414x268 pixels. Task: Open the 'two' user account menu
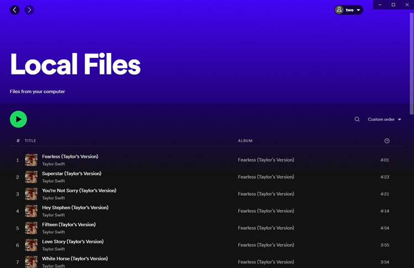[348, 10]
